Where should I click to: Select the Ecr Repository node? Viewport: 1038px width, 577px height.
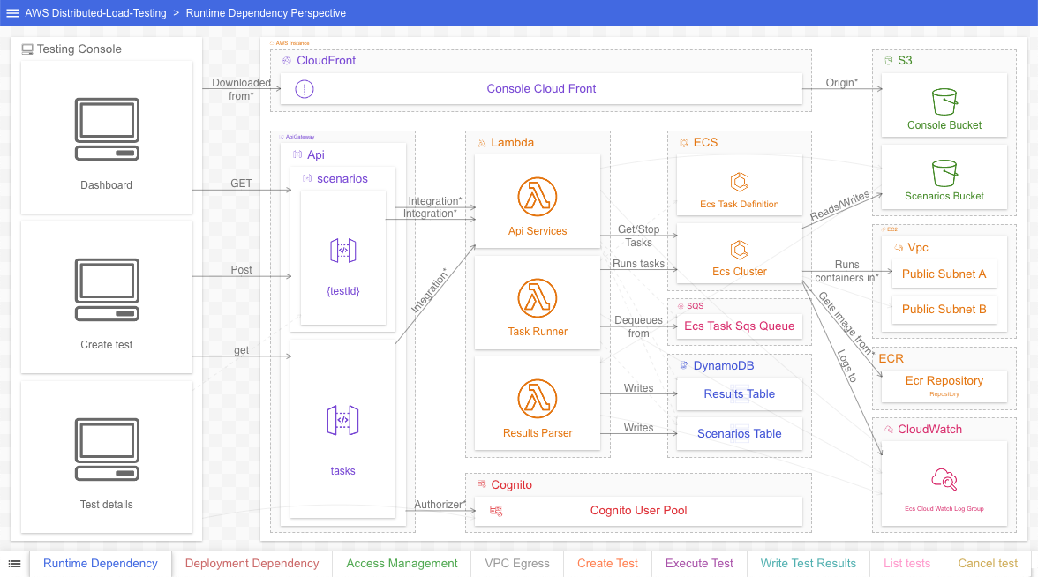(x=944, y=385)
